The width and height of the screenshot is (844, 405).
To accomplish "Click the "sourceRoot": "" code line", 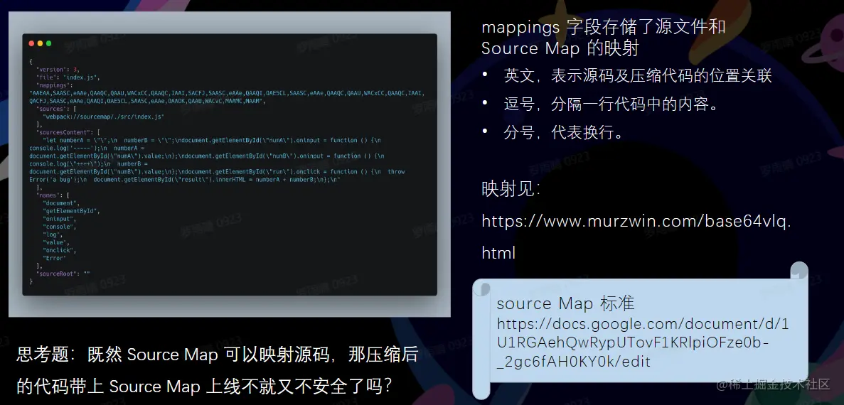I will tap(63, 274).
